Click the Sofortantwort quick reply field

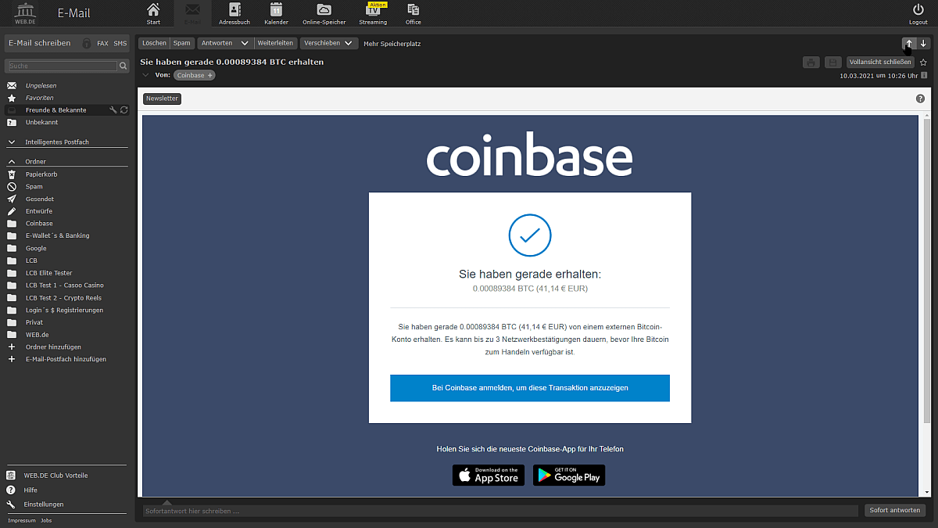click(500, 511)
